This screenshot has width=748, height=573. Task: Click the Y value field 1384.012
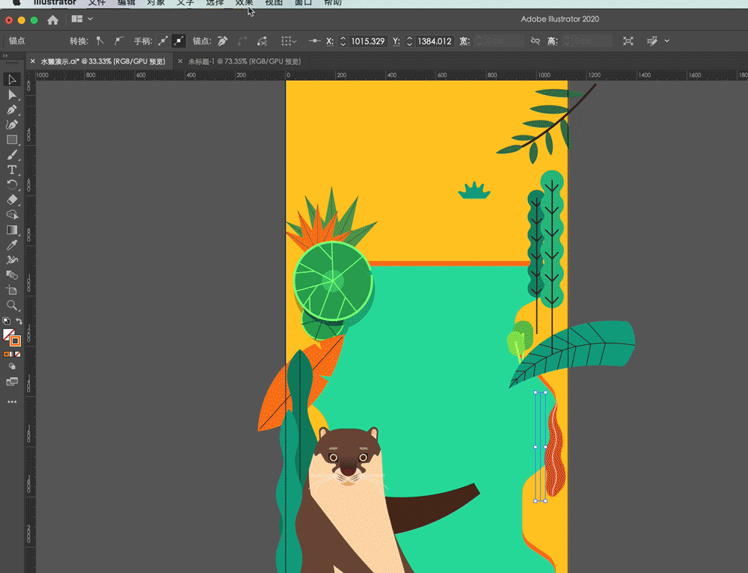point(435,41)
